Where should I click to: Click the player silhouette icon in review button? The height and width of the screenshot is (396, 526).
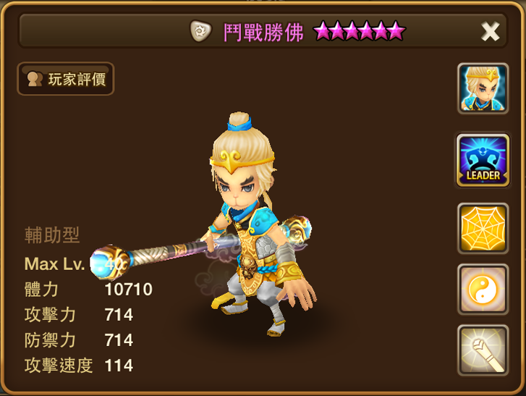pos(35,79)
